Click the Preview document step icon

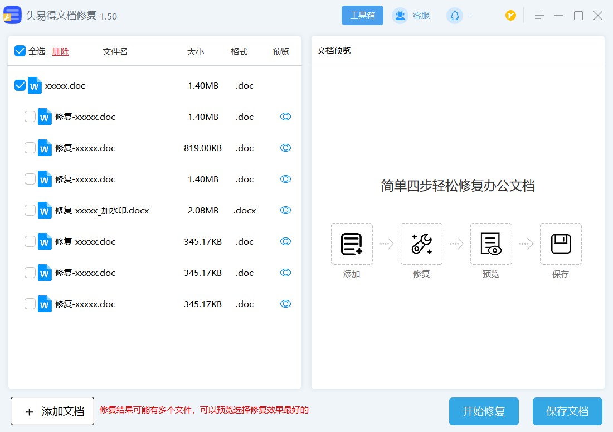[x=491, y=244]
